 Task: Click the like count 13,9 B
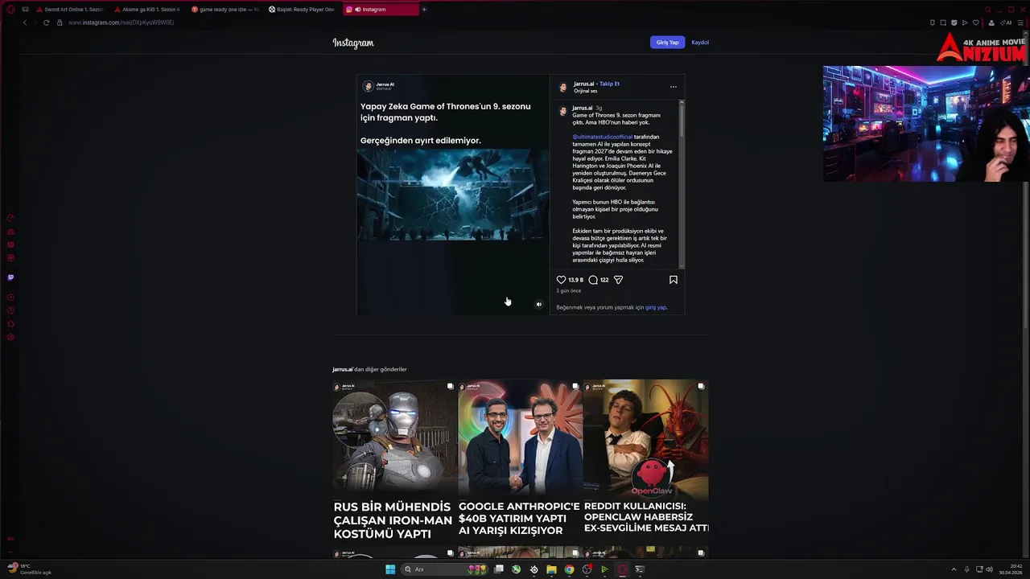click(x=575, y=280)
